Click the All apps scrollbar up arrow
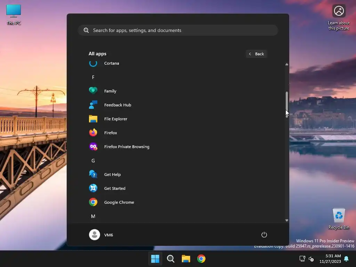 [287, 64]
